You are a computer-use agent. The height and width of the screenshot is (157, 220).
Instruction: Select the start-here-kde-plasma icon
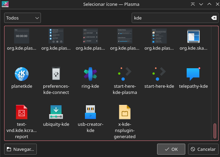124,74
